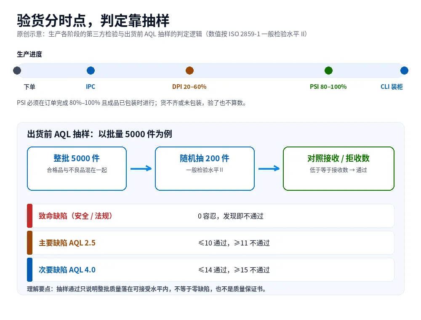Click the arrow after 整批 5000 件
The image size is (421, 320).
[x=141, y=168]
